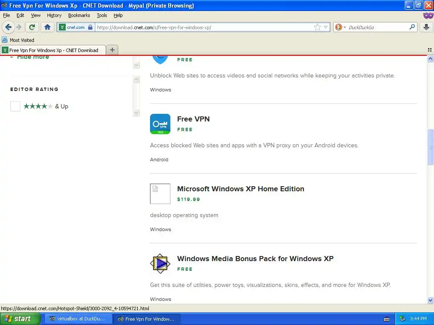Click the page scrollbar down arrow
This screenshot has width=434, height=325.
click(430, 300)
